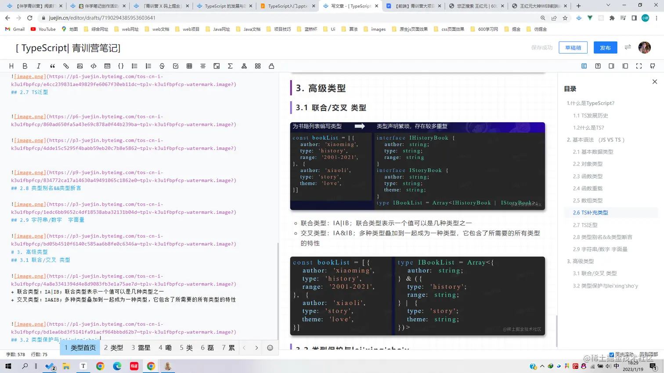Viewport: 664px width, 373px height.
Task: Toggle the 同步滚动 sync scroll checkbox
Action: coord(611,355)
